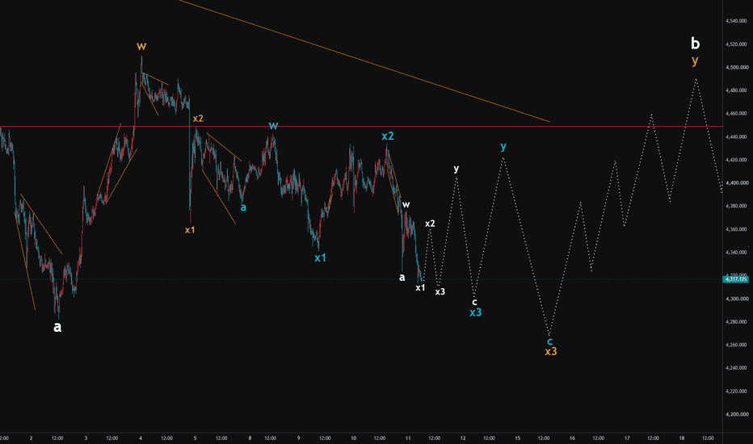Click date 15 on the time axis
Screen dimensions: 753x444
(x=518, y=438)
